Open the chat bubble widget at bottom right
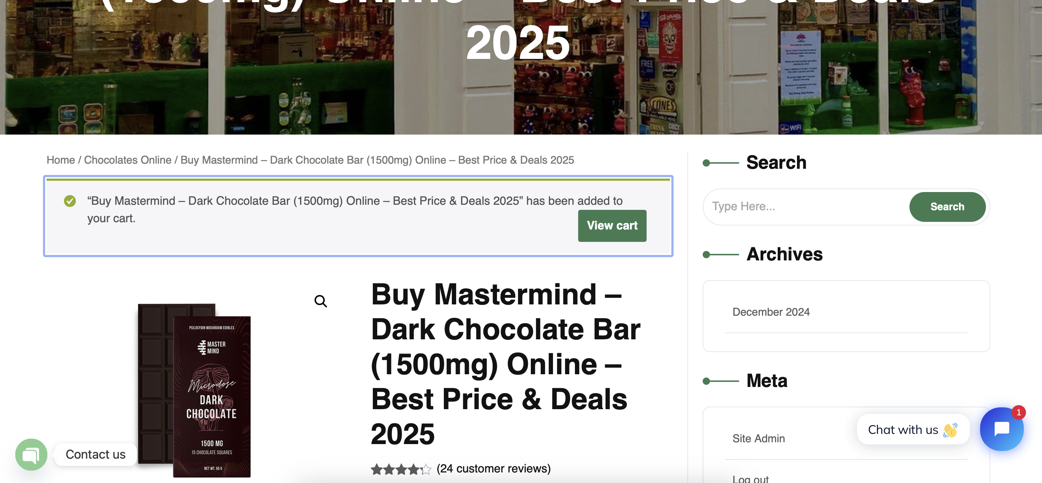 pos(1002,429)
